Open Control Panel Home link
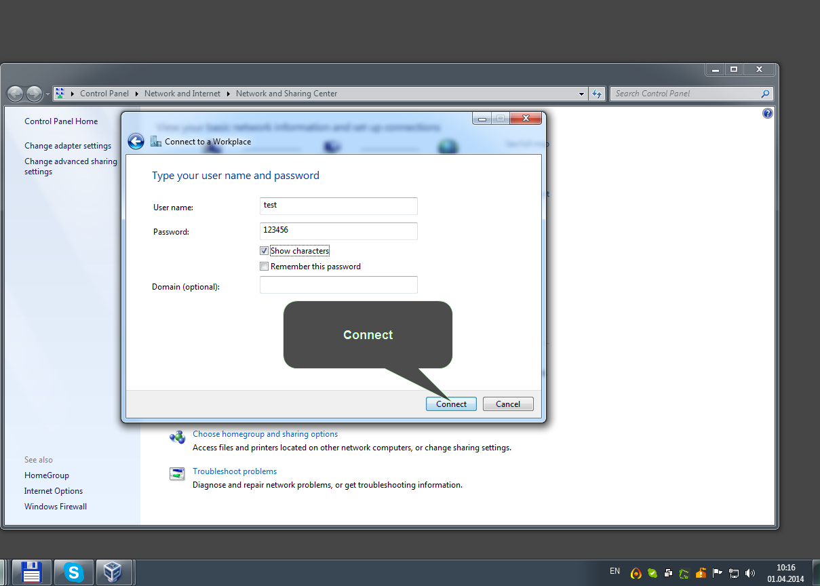 point(61,121)
